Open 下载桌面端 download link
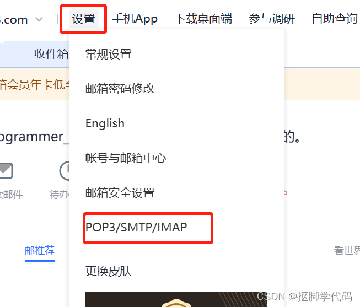This screenshot has height=307, width=360. [203, 19]
